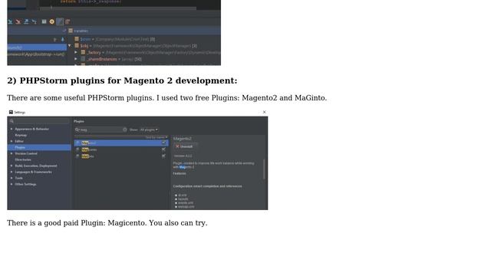Click the PHPStorm plugins section heading
Viewport: 491px width, 276px height.
pos(122,80)
